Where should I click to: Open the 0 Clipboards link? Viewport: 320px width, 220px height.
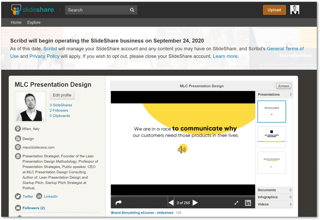pyautogui.click(x=60, y=116)
